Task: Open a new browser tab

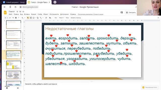Action: pyautogui.click(x=55, y=2)
